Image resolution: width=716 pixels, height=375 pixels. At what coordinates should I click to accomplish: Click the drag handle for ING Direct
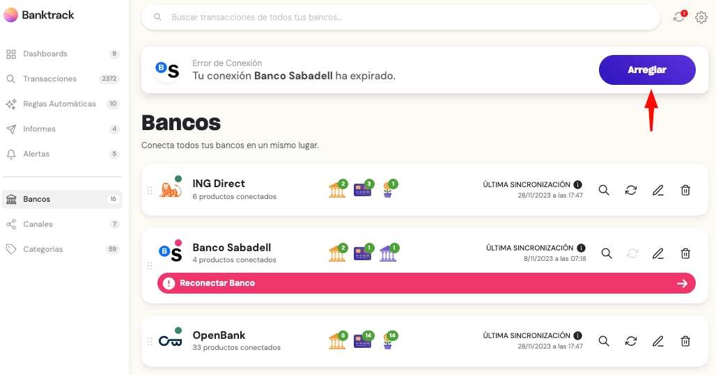(149, 191)
